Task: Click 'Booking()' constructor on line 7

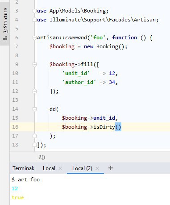Action: tap(110, 46)
